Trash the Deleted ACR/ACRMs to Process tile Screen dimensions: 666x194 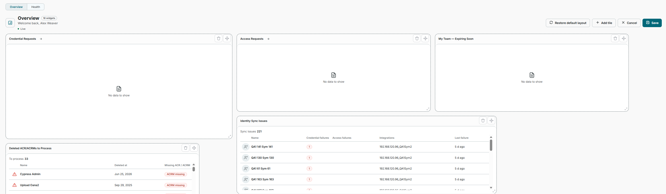(x=186, y=148)
